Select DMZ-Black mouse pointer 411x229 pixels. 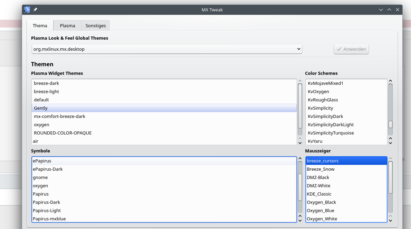click(x=346, y=177)
